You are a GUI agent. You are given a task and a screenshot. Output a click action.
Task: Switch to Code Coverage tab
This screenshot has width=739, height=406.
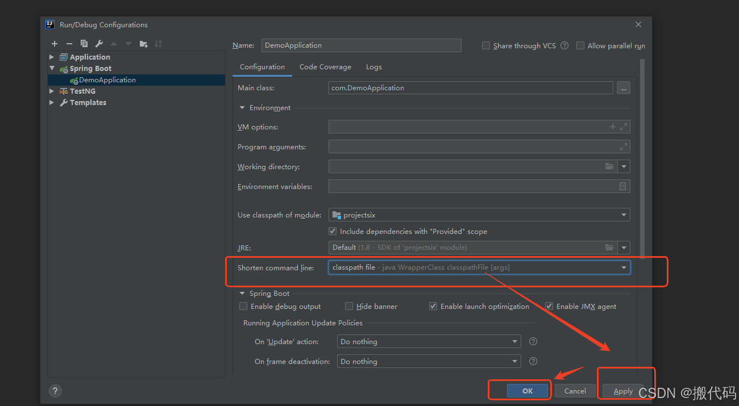point(325,67)
